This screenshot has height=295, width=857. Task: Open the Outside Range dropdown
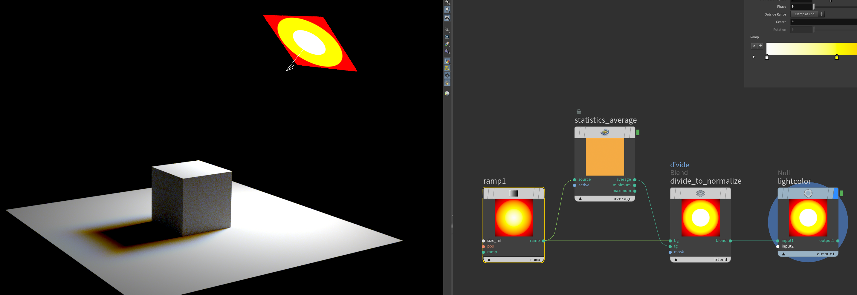tap(808, 14)
